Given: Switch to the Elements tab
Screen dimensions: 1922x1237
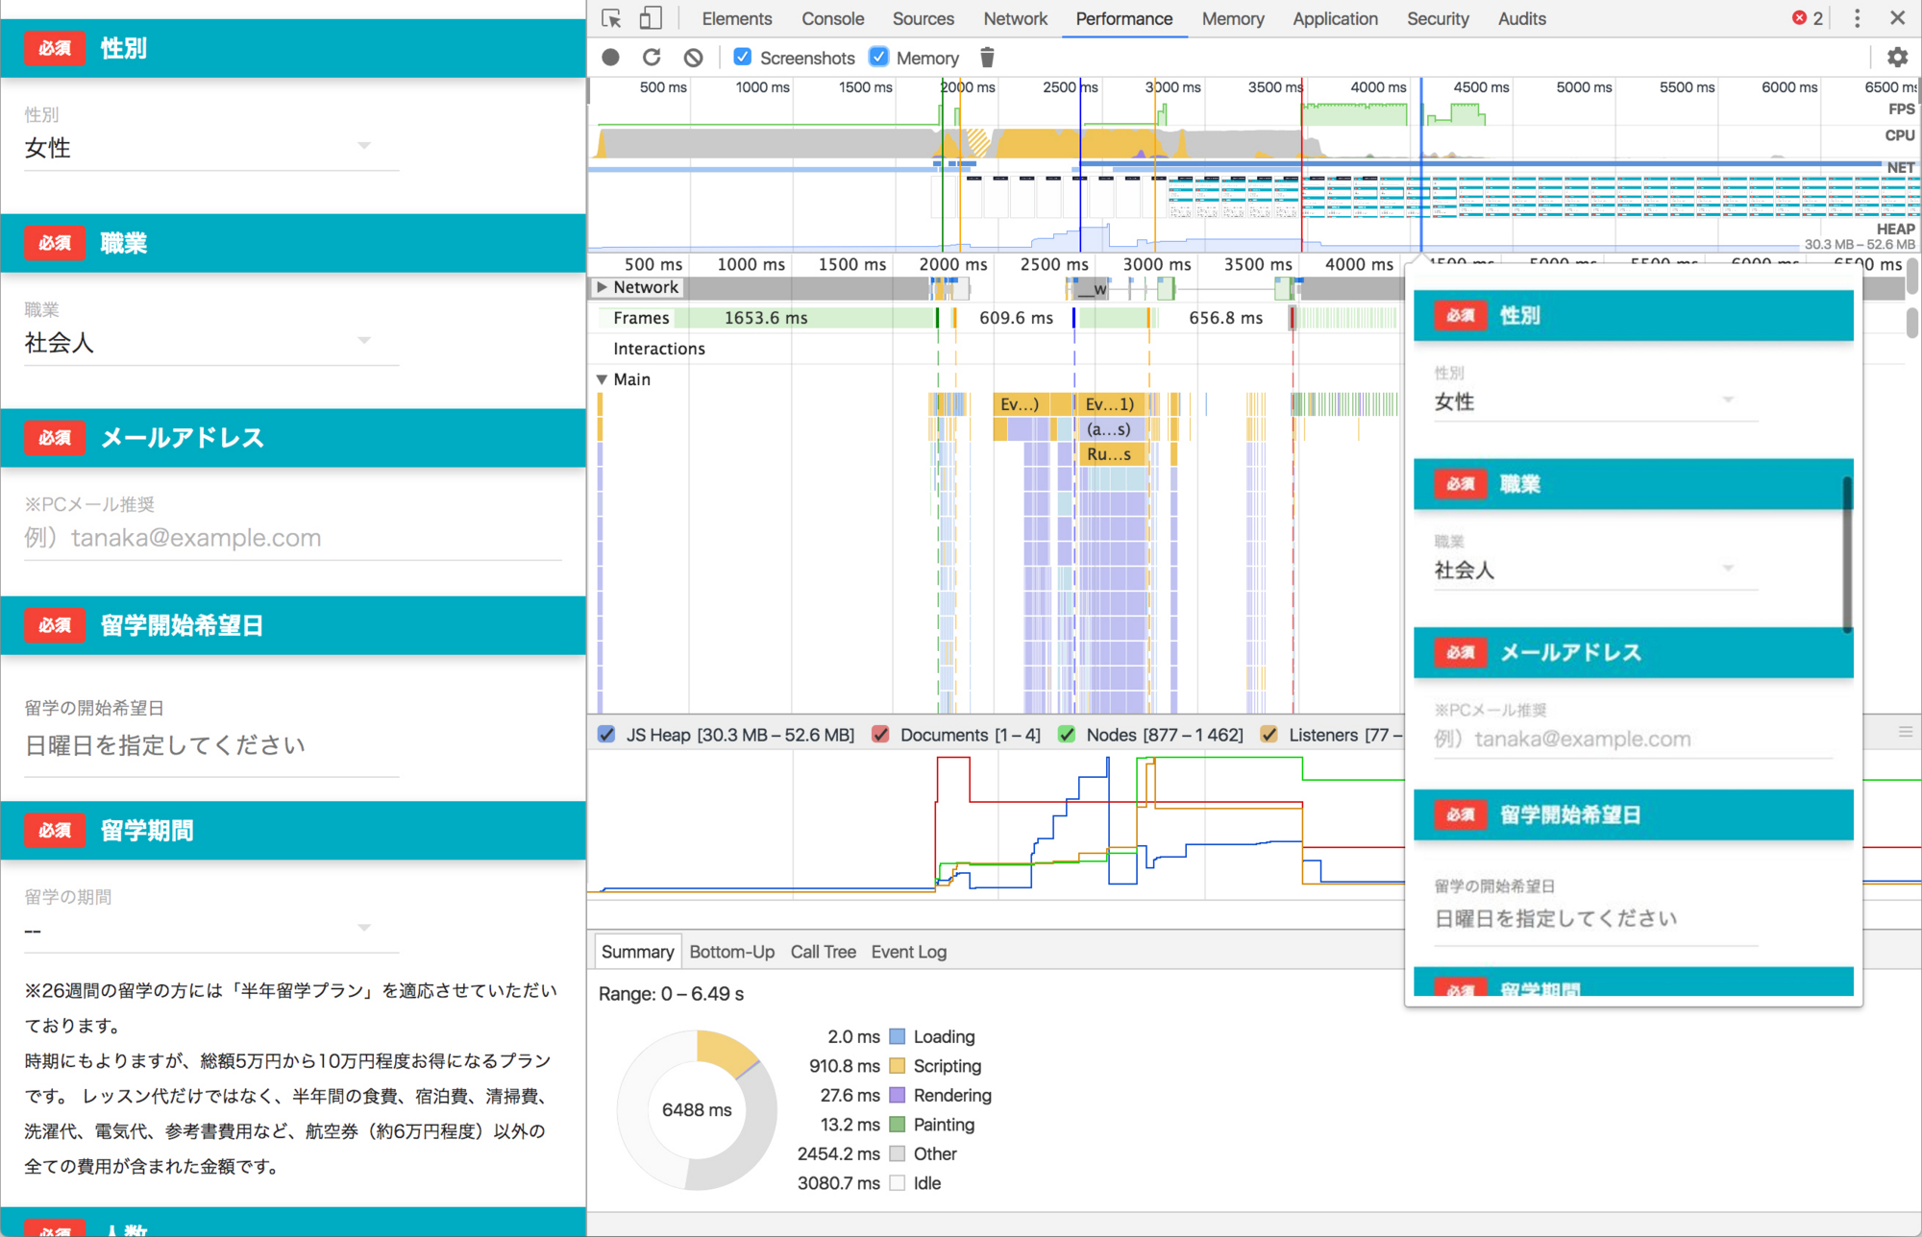Looking at the screenshot, I should point(736,18).
